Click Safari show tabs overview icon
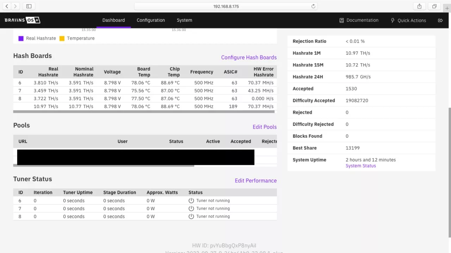The image size is (451, 253). pyautogui.click(x=434, y=6)
